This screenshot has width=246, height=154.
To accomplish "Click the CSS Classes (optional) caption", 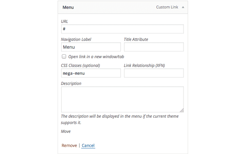I will coord(80,66).
